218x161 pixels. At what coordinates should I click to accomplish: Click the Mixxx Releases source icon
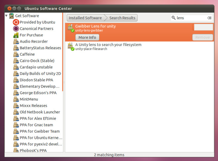[x=16, y=105]
